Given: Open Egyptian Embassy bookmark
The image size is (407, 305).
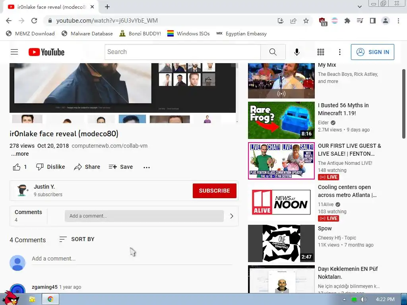Looking at the screenshot, I should [241, 34].
